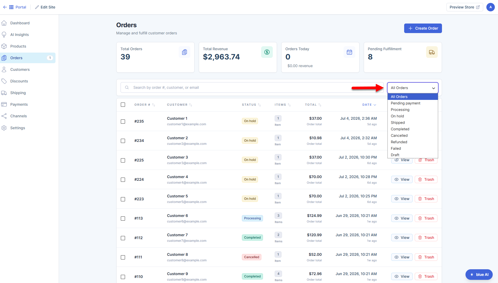Check the box for order #225
Screen dimensions: 498x283
tap(123, 160)
